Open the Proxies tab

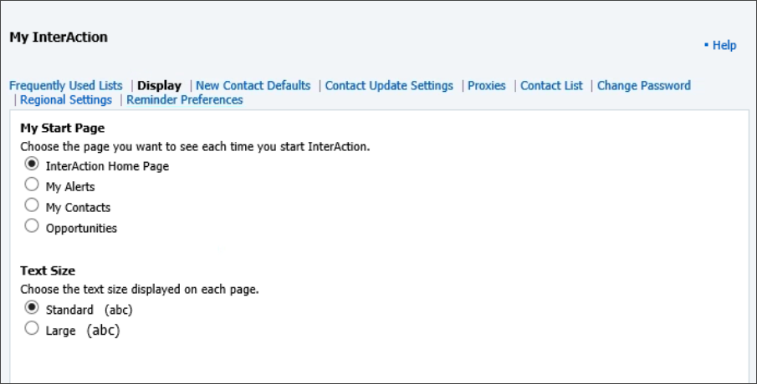pos(487,86)
